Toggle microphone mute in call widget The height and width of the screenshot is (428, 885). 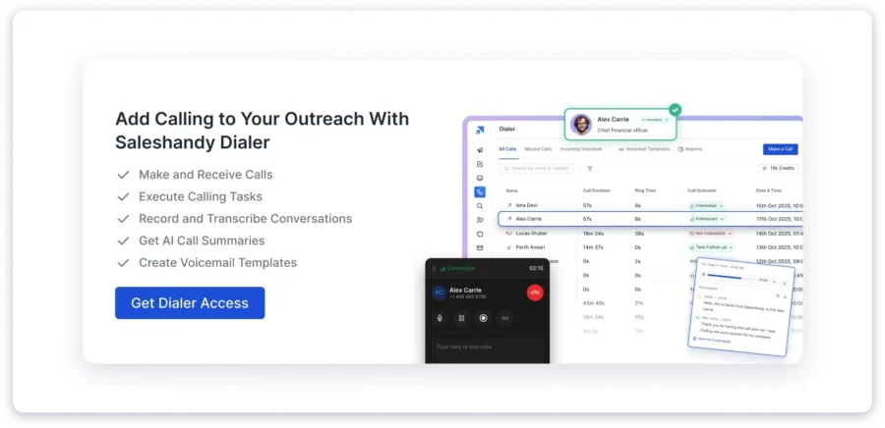[439, 318]
